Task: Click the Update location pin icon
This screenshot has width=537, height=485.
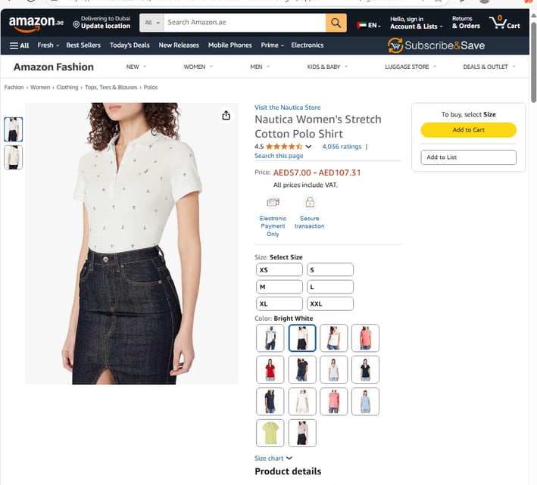Action: (76, 25)
